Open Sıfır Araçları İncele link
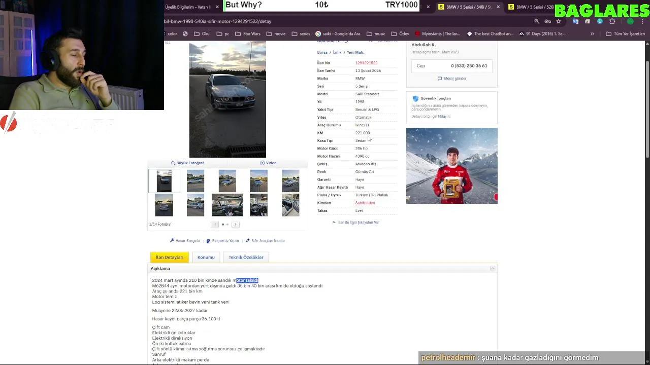The height and width of the screenshot is (365, 650). 265,241
